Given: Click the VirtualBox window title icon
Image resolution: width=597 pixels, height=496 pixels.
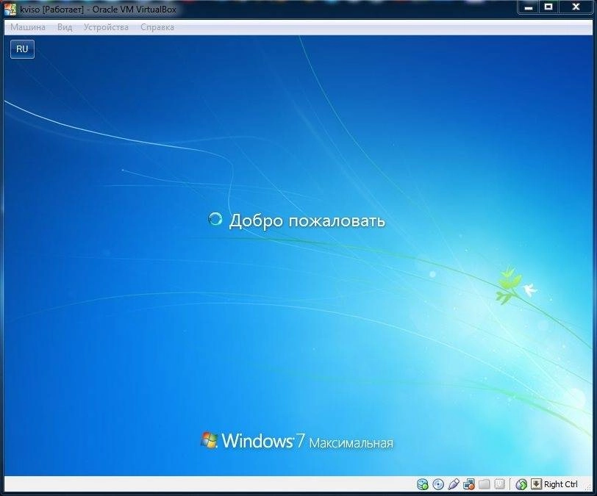Looking at the screenshot, I should tap(10, 9).
